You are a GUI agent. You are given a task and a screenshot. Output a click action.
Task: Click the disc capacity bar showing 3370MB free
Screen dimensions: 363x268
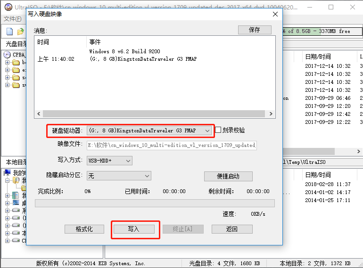point(322,31)
